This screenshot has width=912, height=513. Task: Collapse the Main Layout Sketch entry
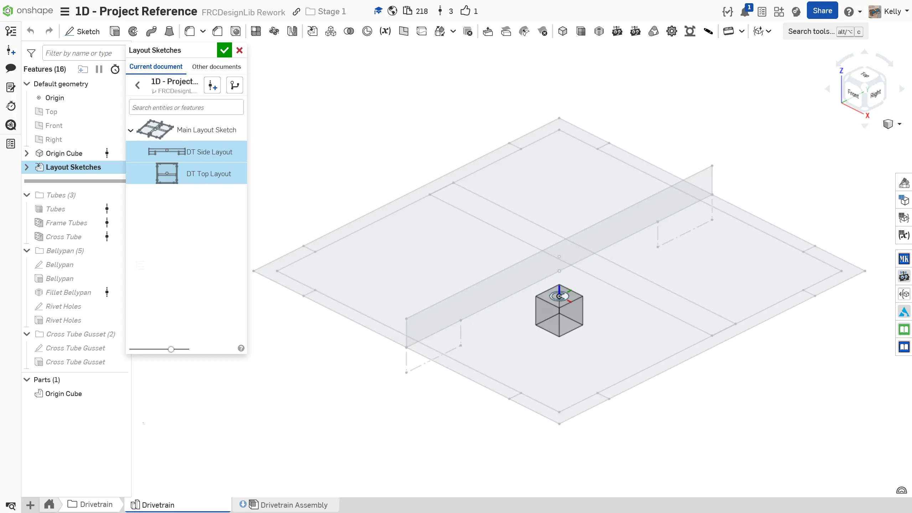coord(131,130)
